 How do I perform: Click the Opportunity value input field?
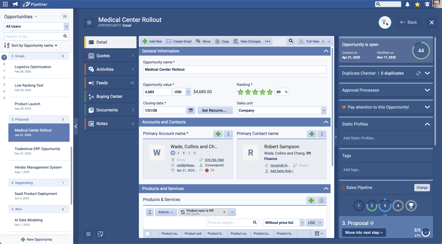tap(157, 92)
